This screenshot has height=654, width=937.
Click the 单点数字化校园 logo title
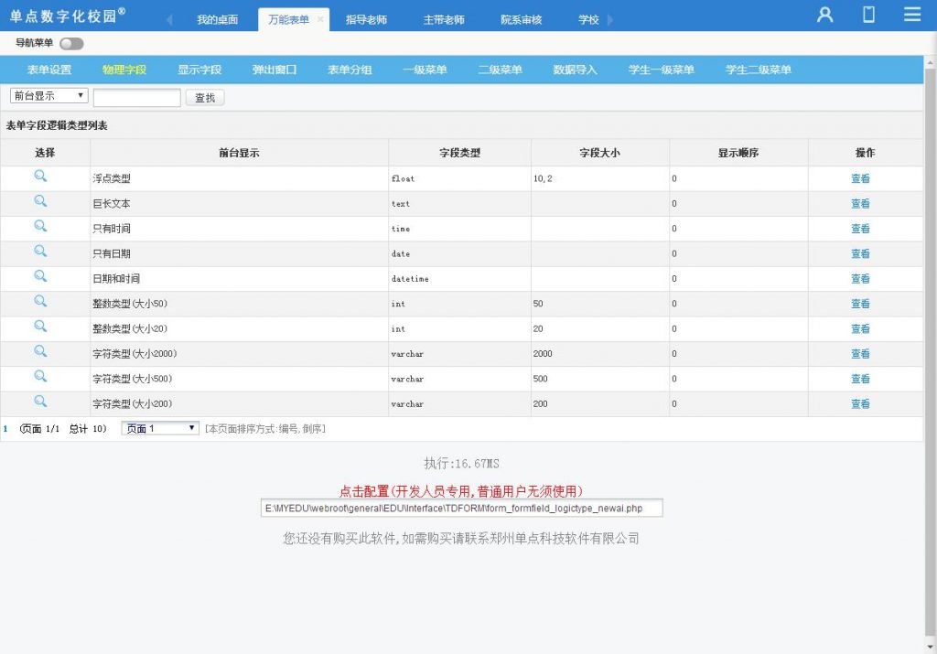click(67, 16)
